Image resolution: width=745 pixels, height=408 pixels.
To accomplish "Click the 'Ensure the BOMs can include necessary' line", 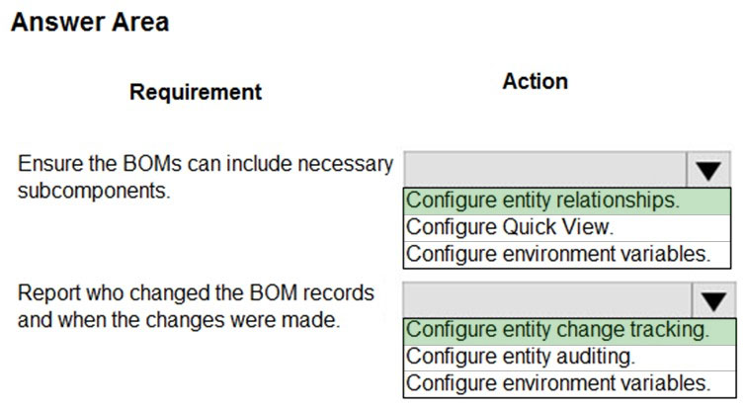I will (x=206, y=164).
